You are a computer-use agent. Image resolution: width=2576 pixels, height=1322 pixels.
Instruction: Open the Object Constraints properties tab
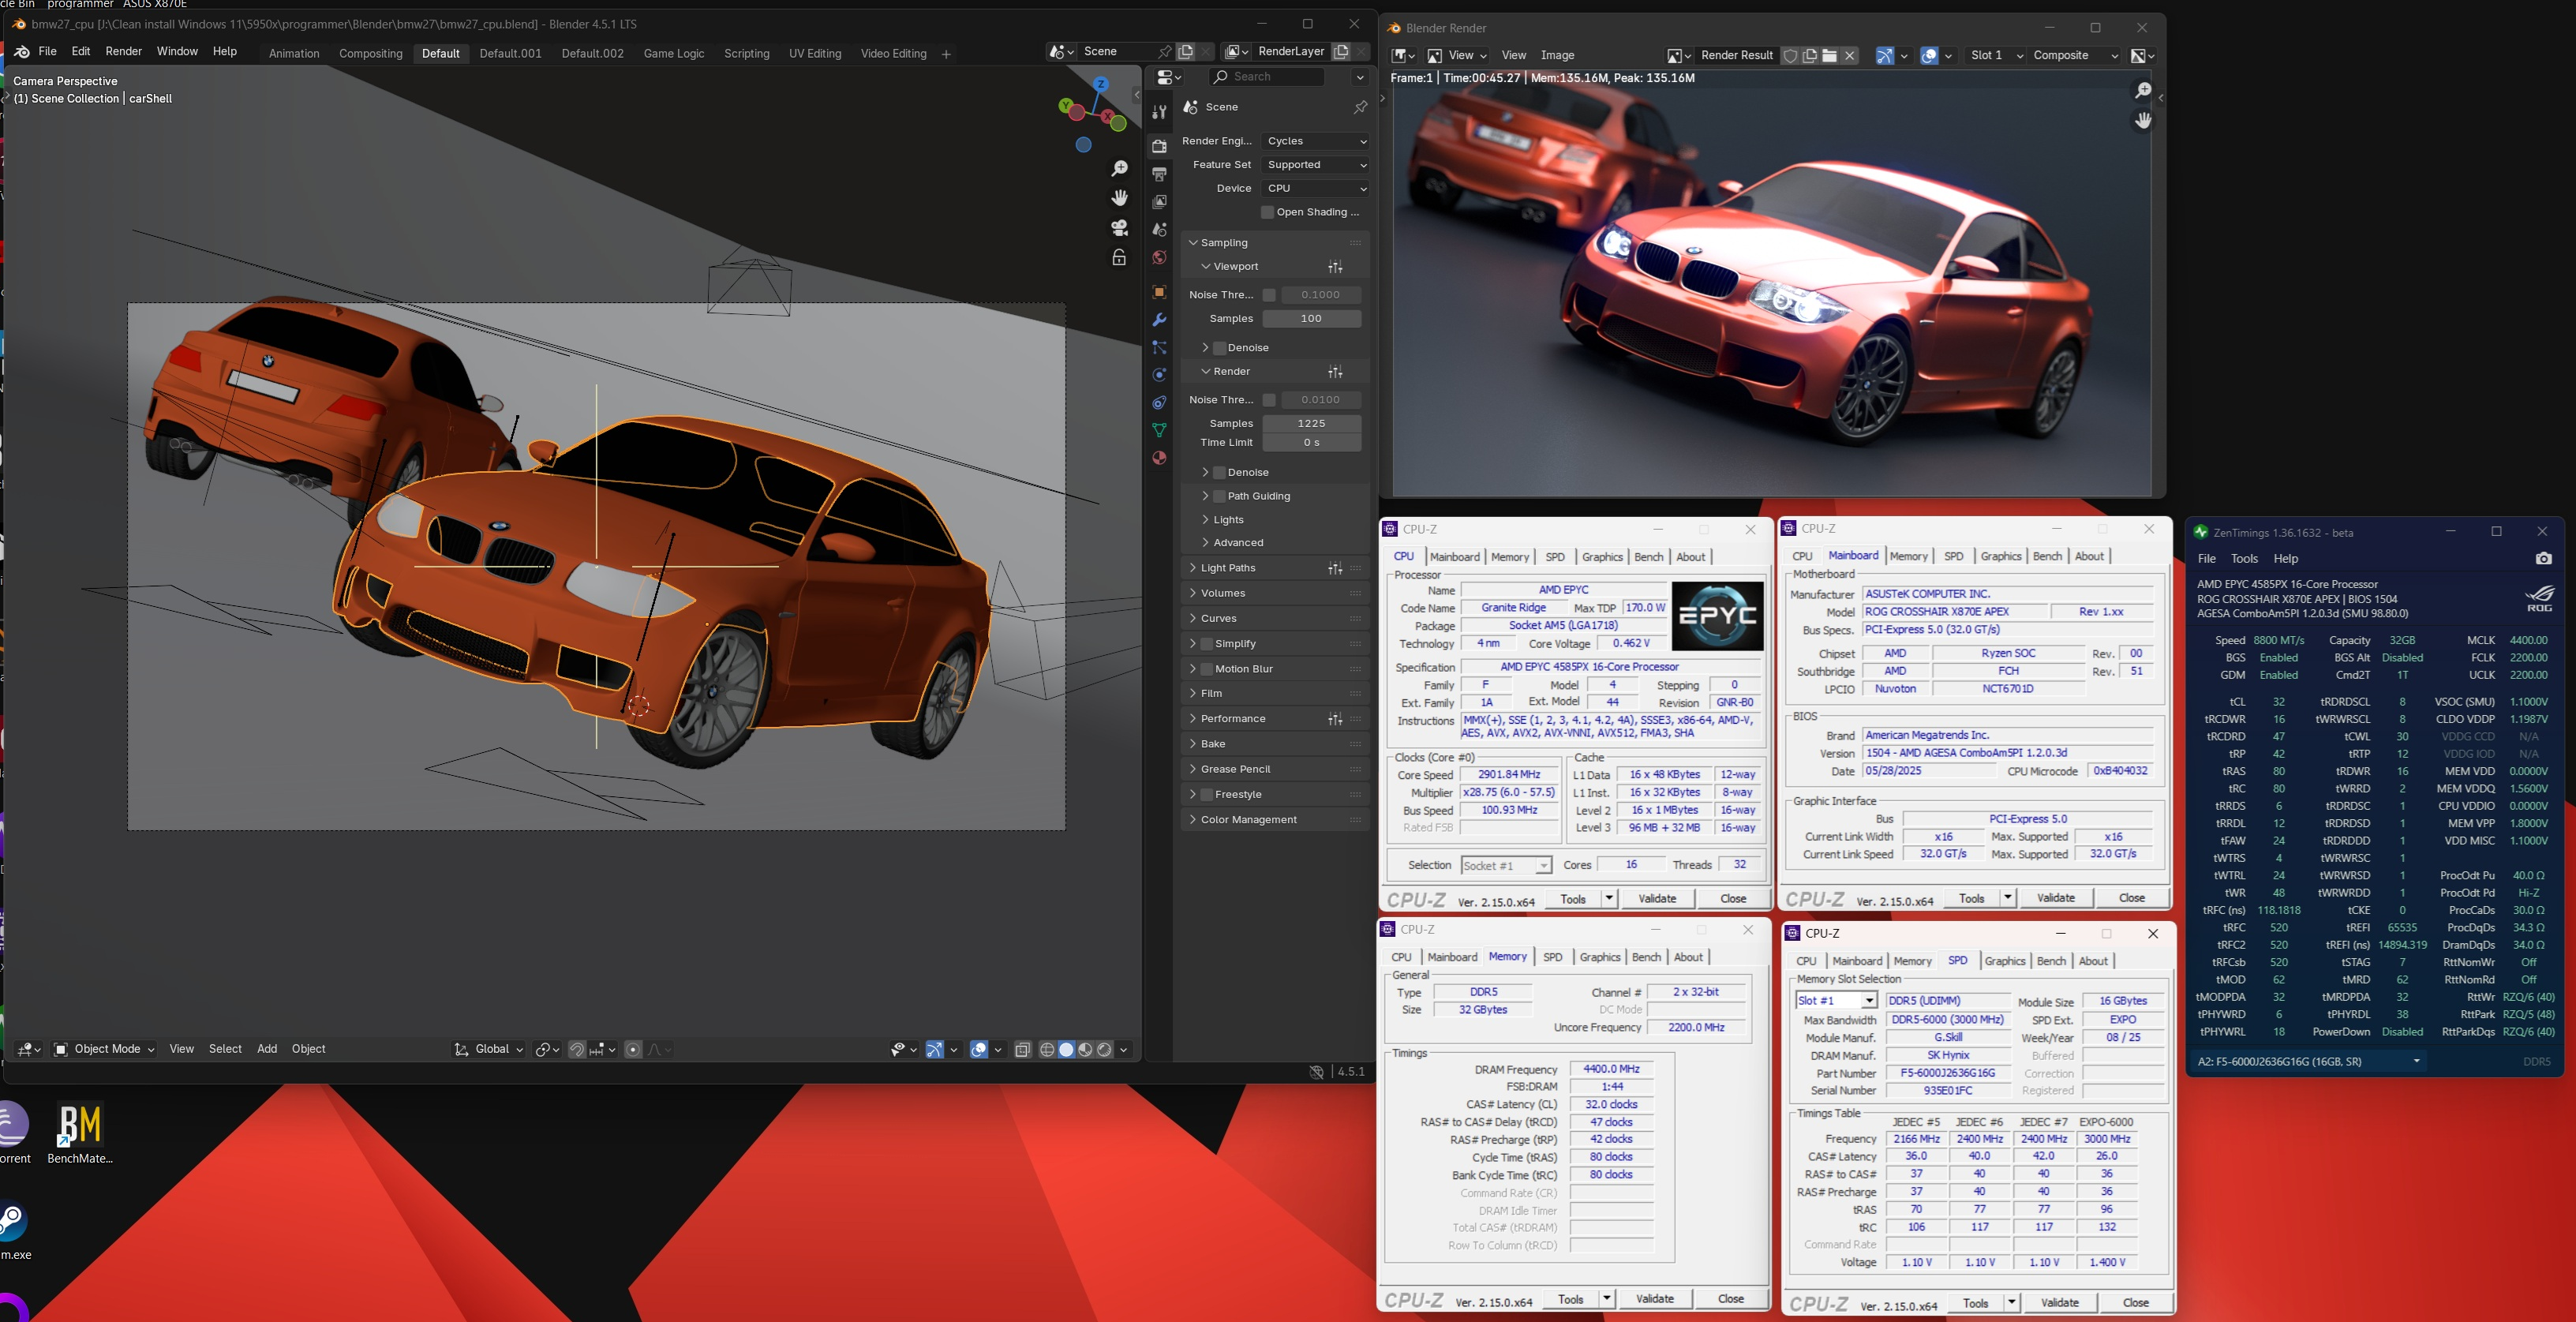coord(1159,403)
